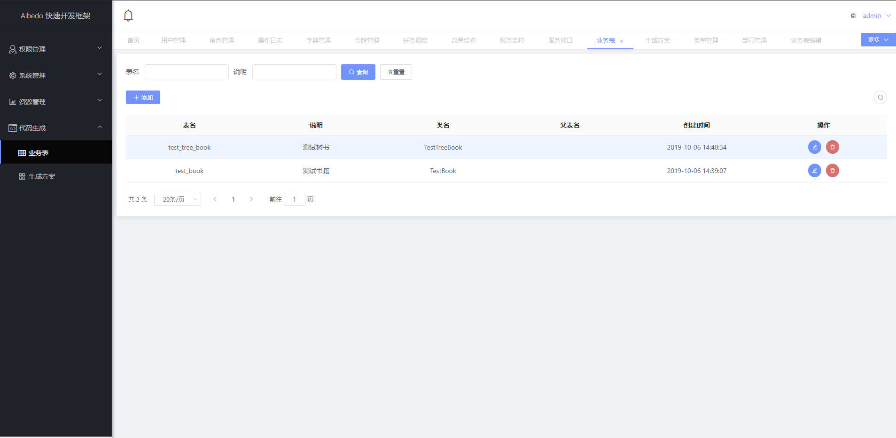Click the 资源管理 chart icon
This screenshot has width=896, height=438.
click(13, 102)
